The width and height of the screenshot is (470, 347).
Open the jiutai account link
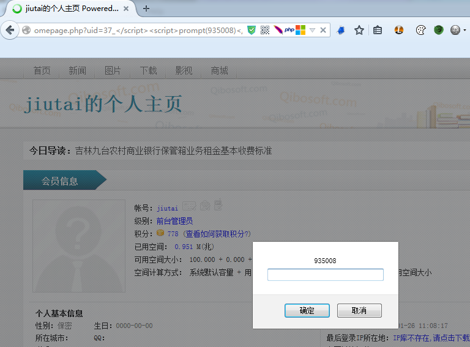pos(167,208)
